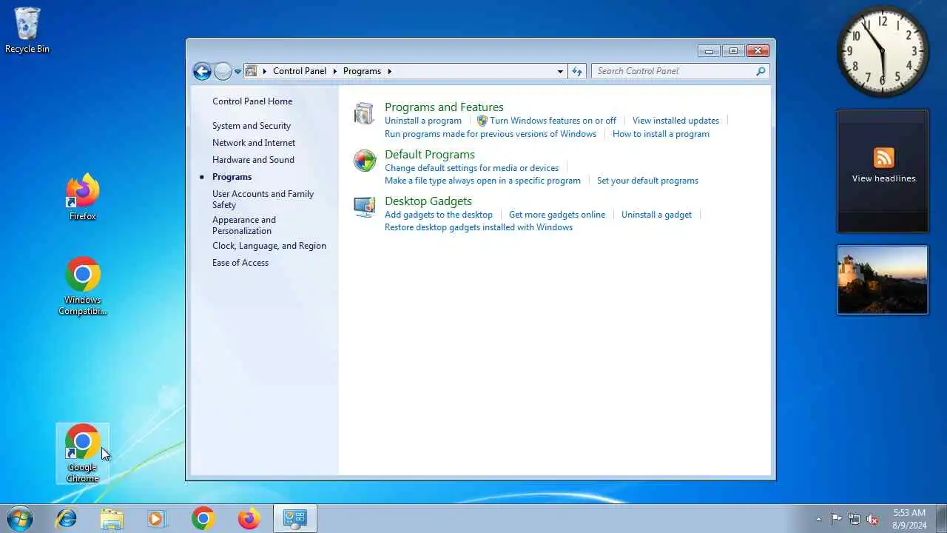947x533 pixels.
Task: Go to System and Security category
Action: pyautogui.click(x=252, y=126)
